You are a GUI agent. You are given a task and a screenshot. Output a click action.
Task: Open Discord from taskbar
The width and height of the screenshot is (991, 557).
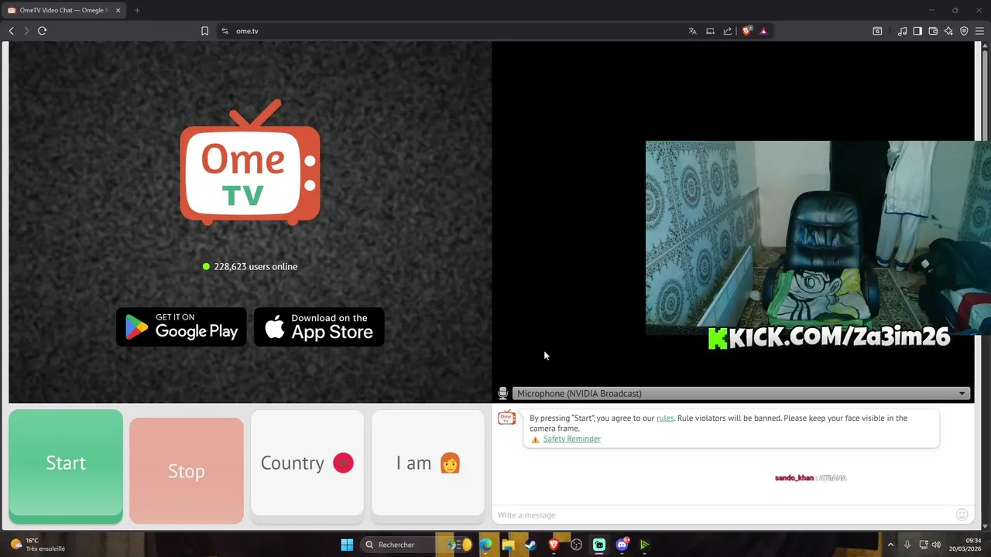[x=622, y=545]
